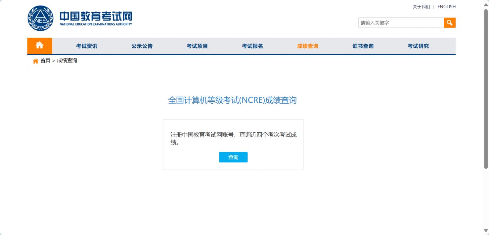Click the orange home icon in navigation bar
Screen dimensions: 489x235
click(x=40, y=46)
